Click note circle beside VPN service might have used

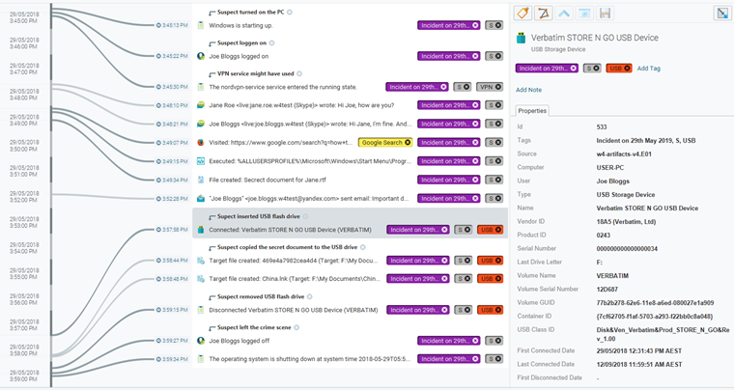click(299, 74)
